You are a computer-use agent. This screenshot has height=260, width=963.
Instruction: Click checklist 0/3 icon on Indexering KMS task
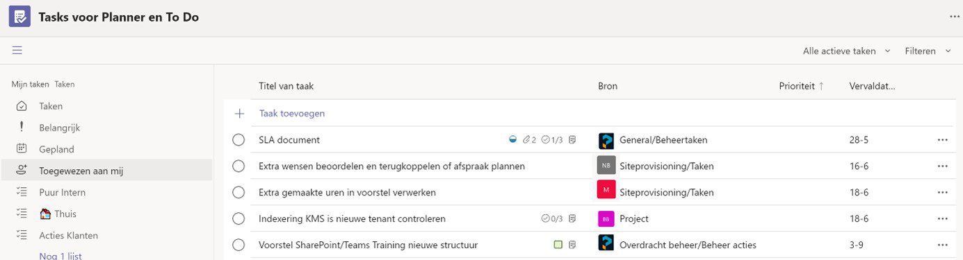545,218
